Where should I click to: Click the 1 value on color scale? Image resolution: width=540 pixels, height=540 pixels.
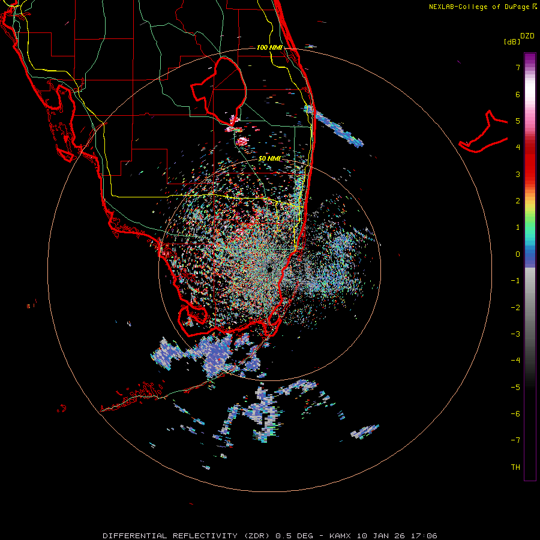coord(518,227)
